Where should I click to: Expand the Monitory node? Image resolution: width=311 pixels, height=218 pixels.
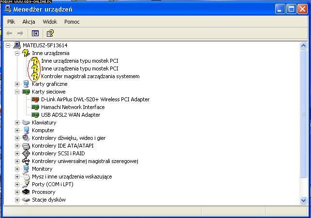pos(17,169)
